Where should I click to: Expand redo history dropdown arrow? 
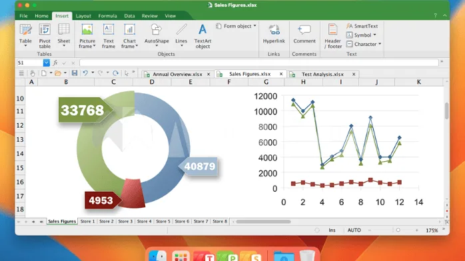pos(108,73)
